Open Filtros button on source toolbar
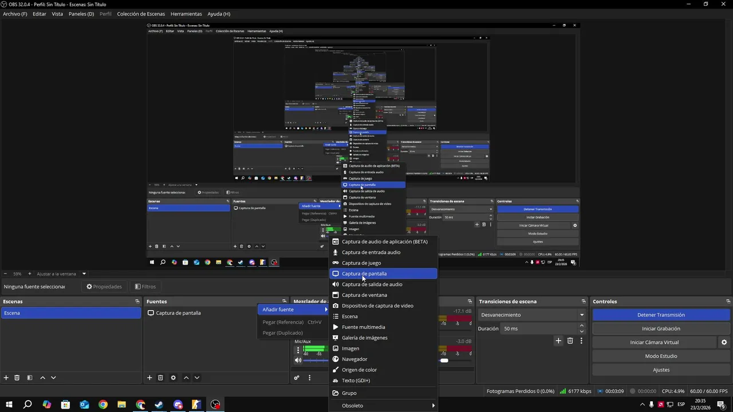 point(145,287)
